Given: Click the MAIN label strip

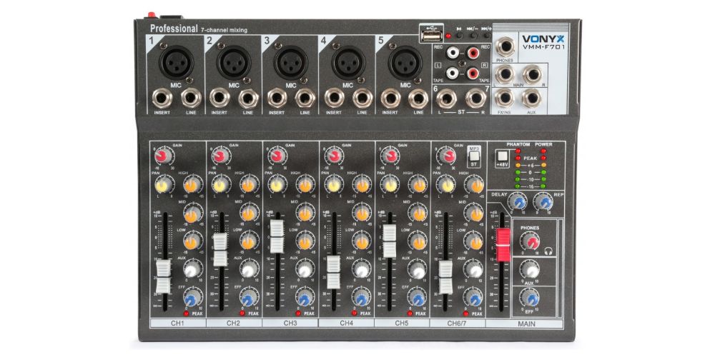Looking at the screenshot, I should click(x=524, y=323).
